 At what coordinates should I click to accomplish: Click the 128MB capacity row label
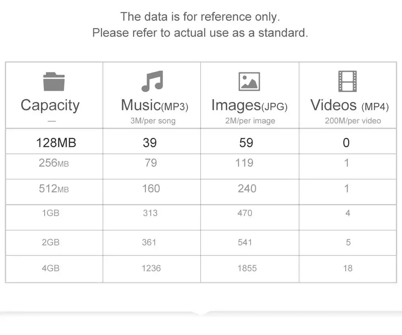pyautogui.click(x=56, y=143)
